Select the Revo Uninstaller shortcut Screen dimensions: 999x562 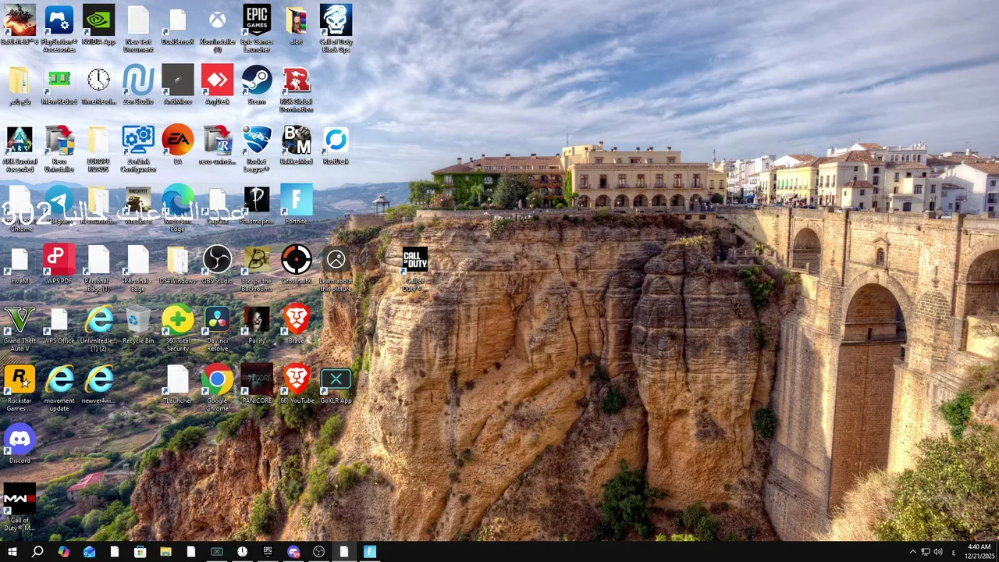click(x=59, y=148)
